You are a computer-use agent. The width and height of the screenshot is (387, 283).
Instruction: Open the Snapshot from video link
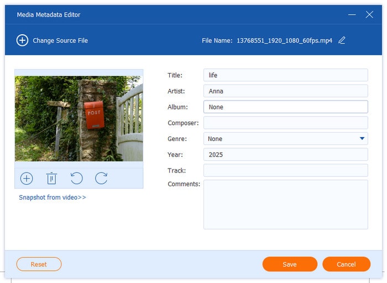[53, 197]
